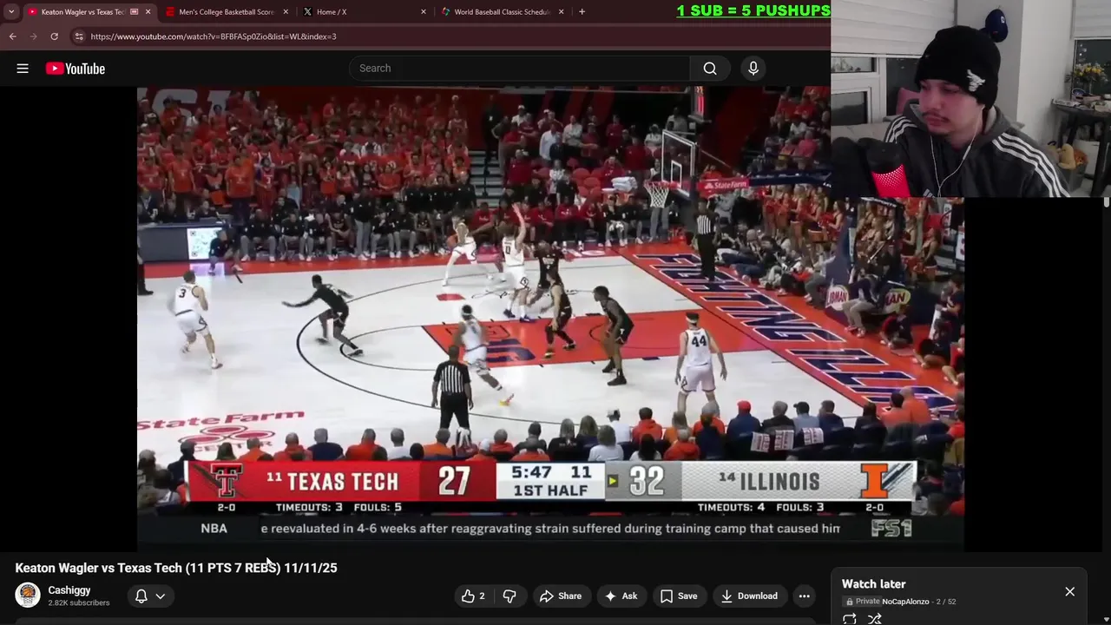Click the video title text
1111x625 pixels.
[x=176, y=568]
